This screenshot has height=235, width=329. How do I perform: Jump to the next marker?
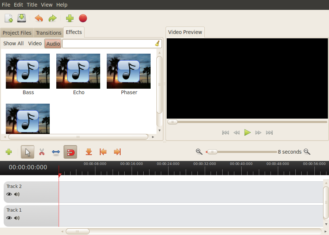[x=117, y=152]
